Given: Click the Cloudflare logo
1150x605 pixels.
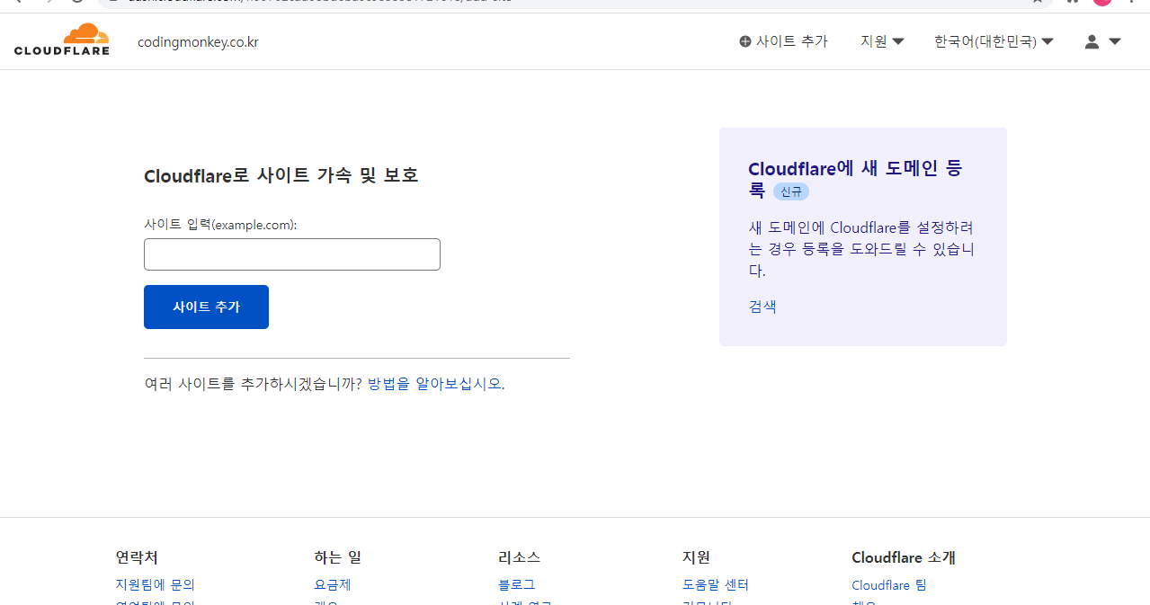Looking at the screenshot, I should tap(62, 40).
